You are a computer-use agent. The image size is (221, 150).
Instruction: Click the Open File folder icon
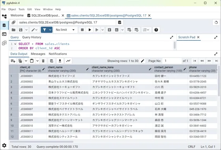pyautogui.click(x=13, y=30)
